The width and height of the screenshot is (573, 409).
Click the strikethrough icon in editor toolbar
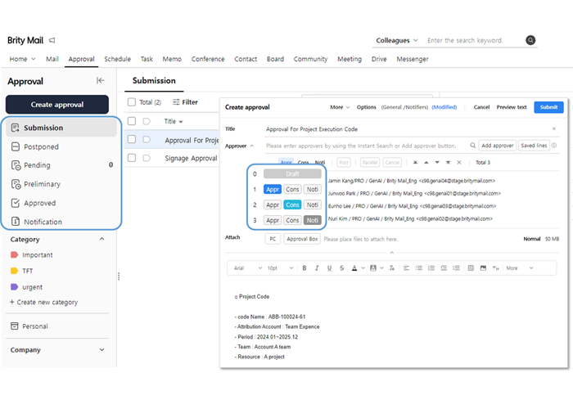point(341,267)
